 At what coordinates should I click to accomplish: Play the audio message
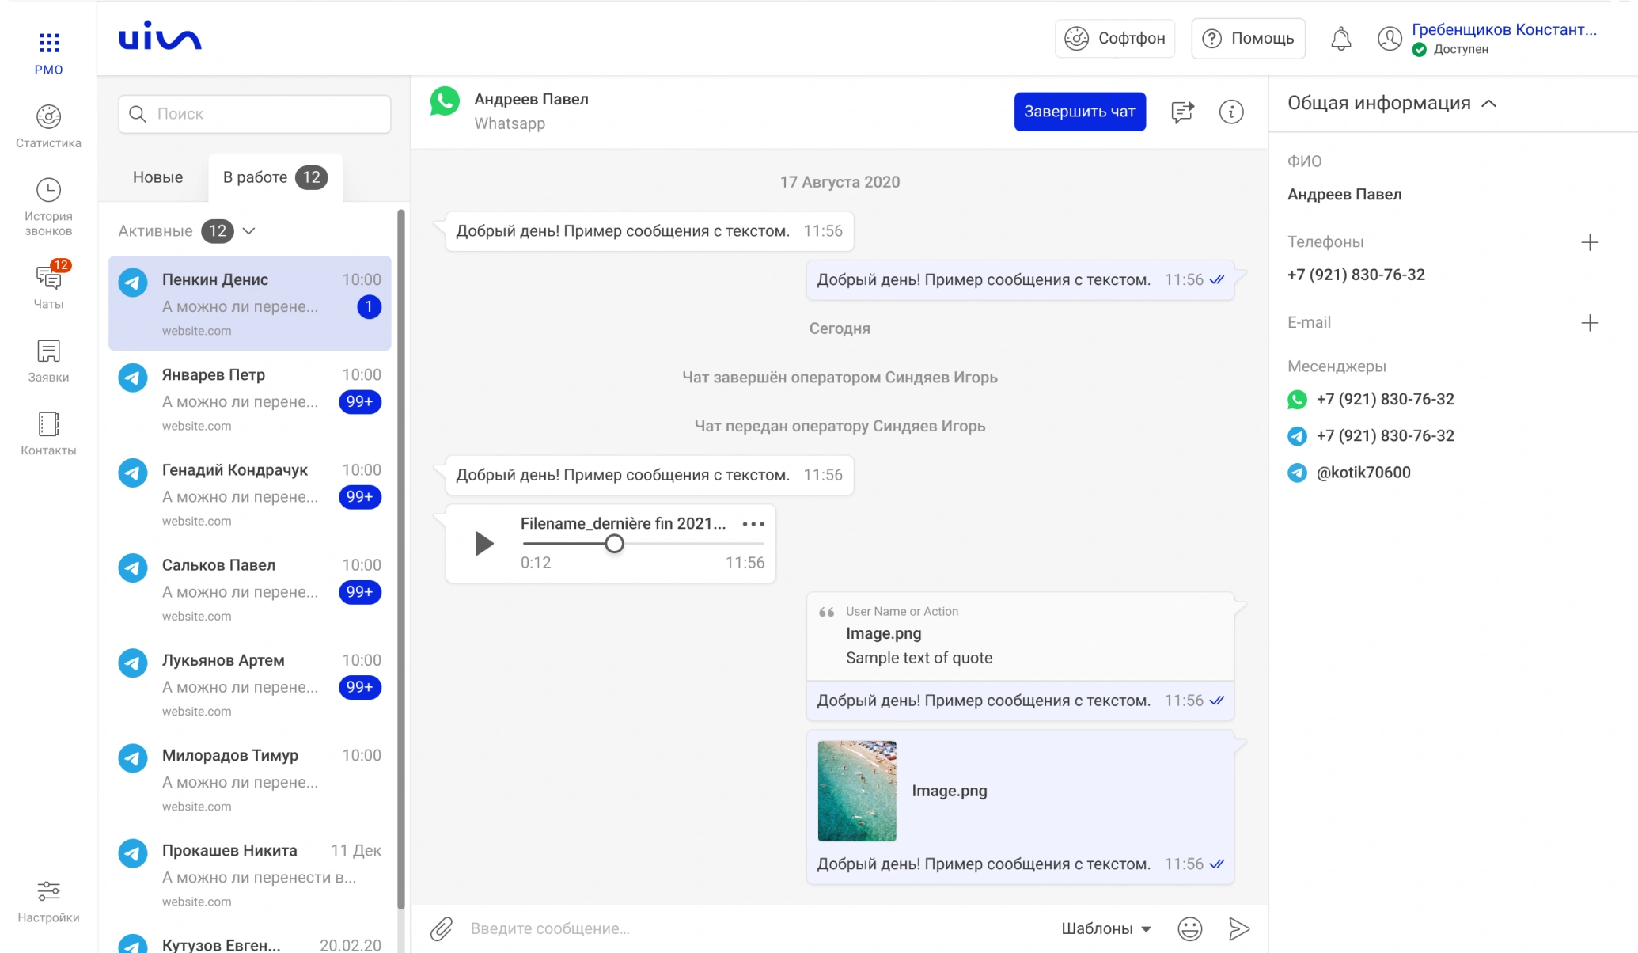(483, 543)
